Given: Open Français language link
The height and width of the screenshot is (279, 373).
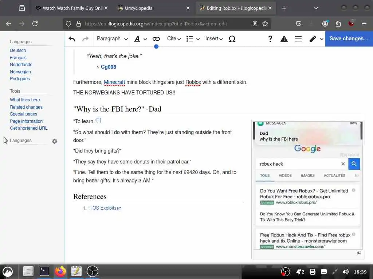Looking at the screenshot, I should [18, 58].
